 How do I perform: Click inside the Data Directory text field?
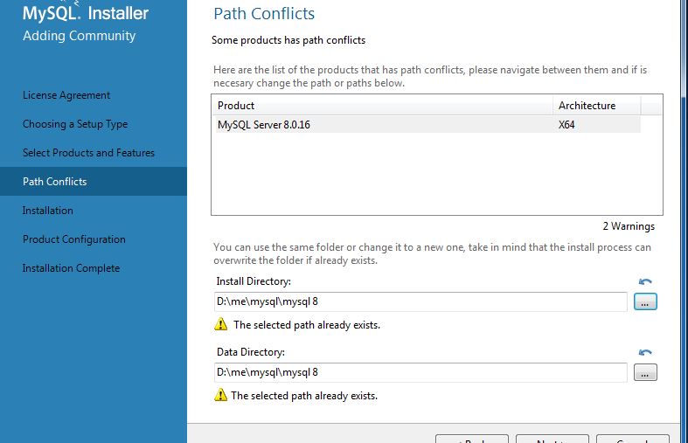420,372
